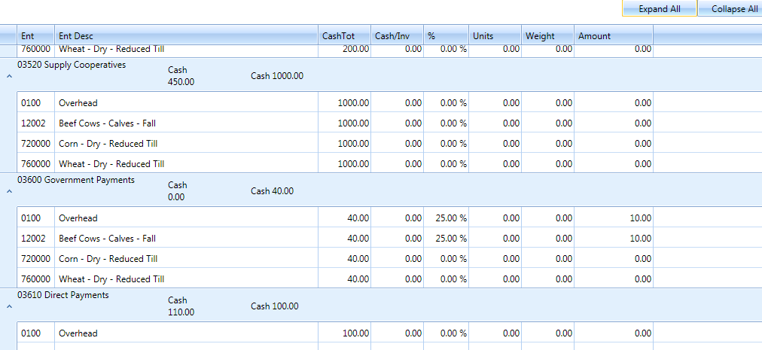Click the 10.00 Amount in Government Payments Beef Cows row
Screen dimensions: 762x350
point(614,238)
